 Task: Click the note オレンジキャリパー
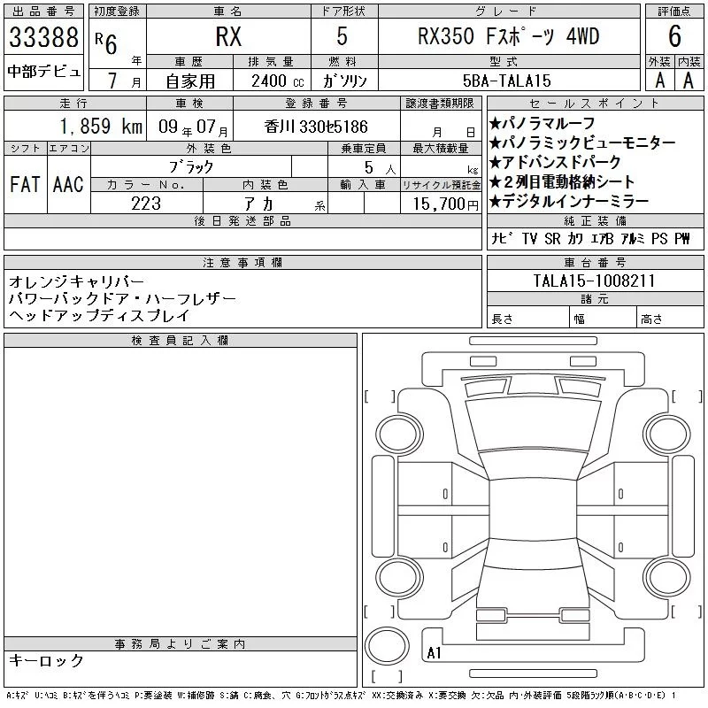(76, 281)
